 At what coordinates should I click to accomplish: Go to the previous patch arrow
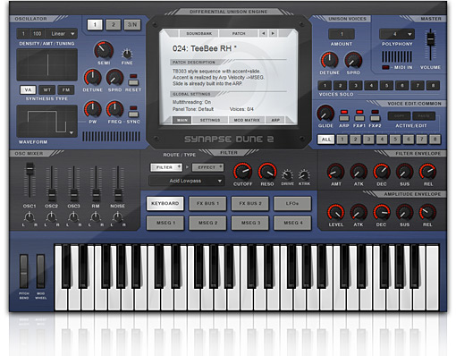point(263,33)
